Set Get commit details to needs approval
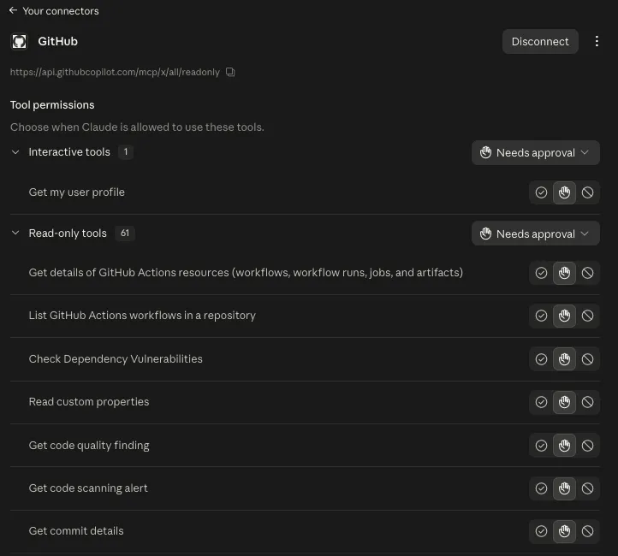Screen dimensions: 618x556 point(564,531)
